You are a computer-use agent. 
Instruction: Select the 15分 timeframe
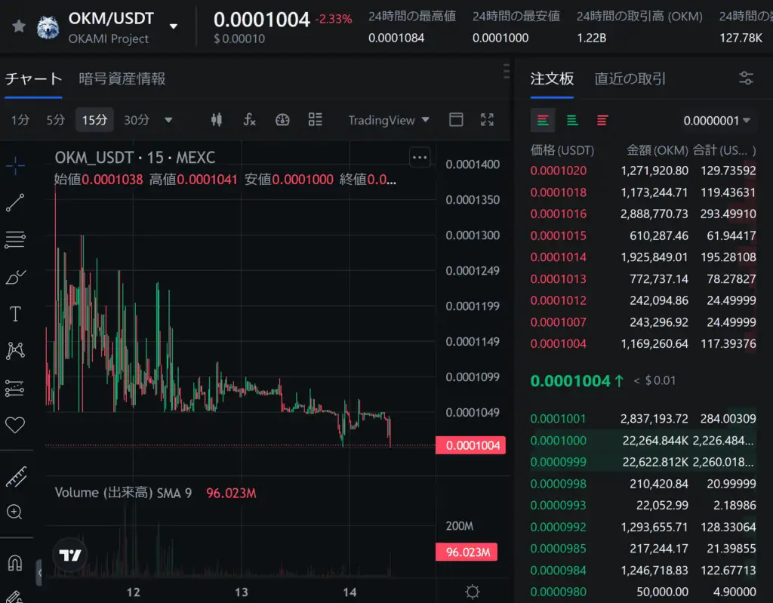point(94,120)
